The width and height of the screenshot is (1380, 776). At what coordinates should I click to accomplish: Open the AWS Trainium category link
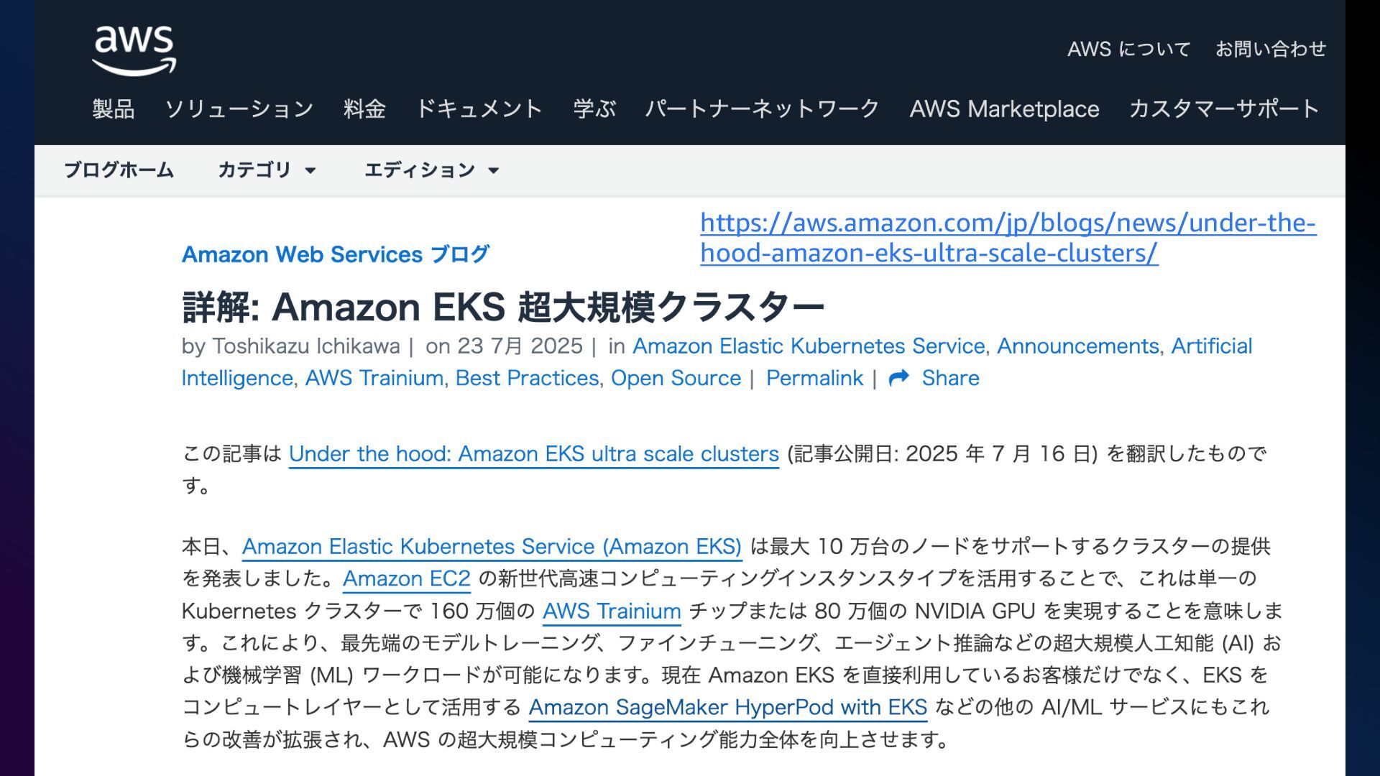(374, 378)
